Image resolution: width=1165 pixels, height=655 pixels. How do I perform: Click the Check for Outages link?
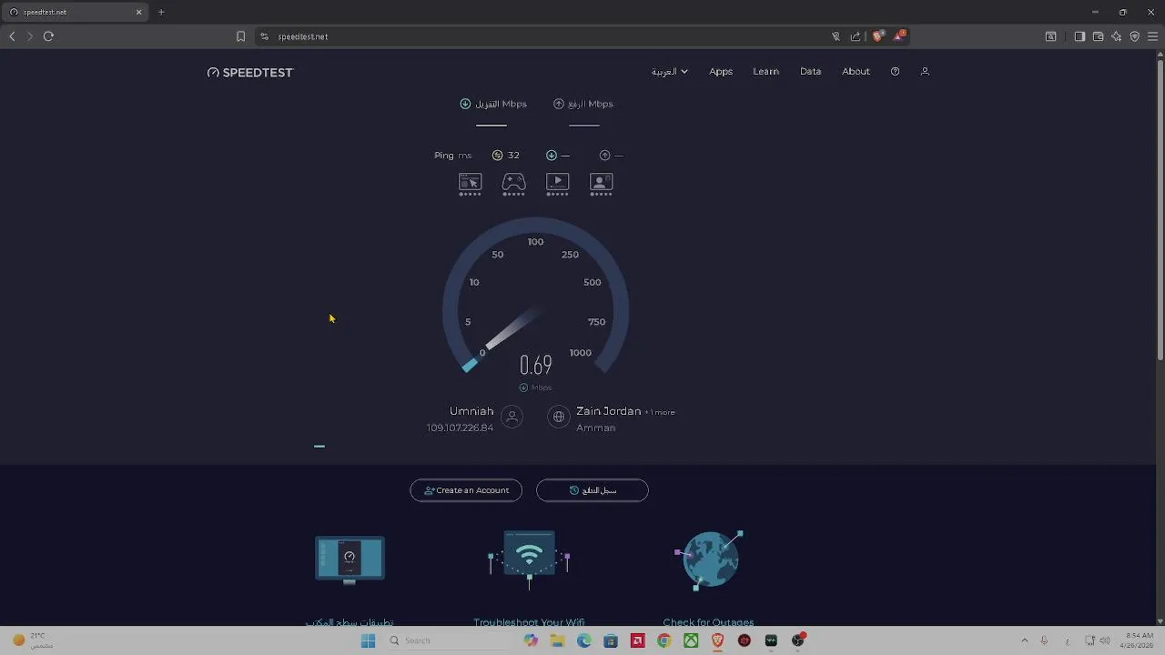point(708,622)
